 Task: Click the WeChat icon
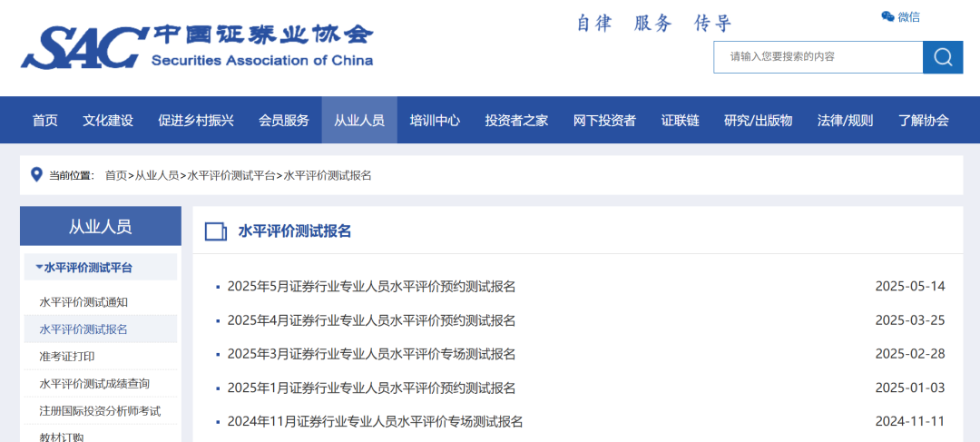[887, 17]
